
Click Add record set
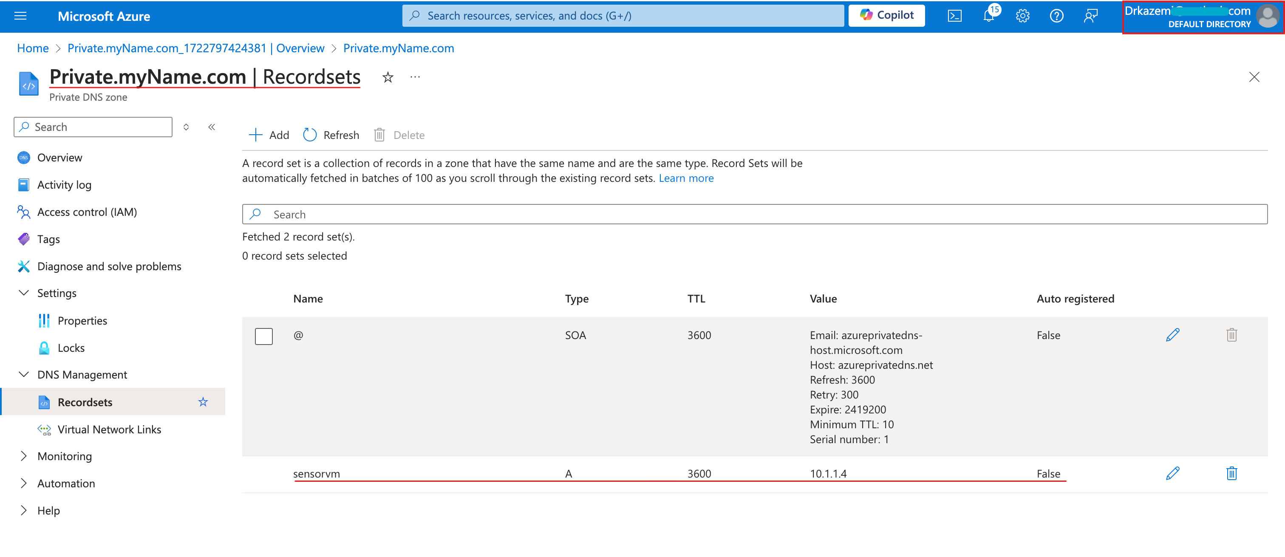269,135
